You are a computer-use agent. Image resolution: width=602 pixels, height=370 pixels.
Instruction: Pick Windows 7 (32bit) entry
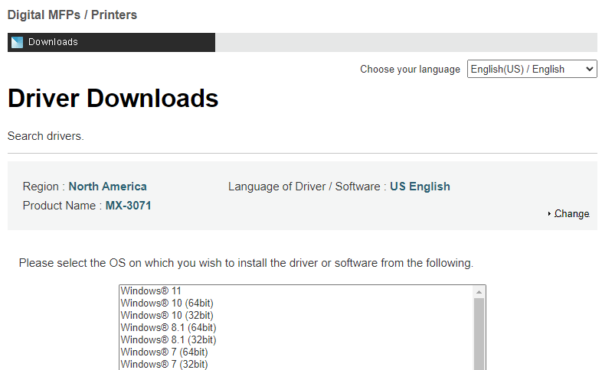296,364
